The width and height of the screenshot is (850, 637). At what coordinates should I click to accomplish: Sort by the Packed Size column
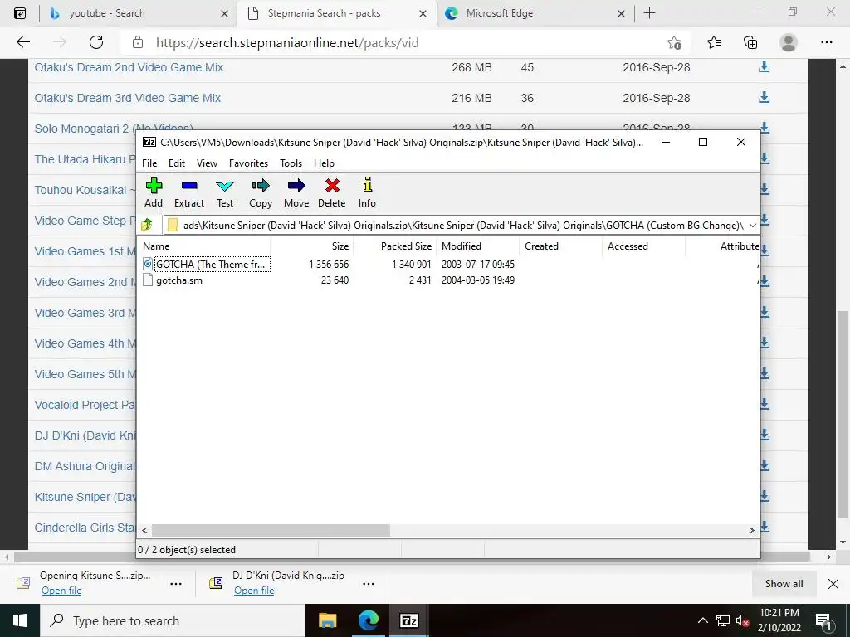coord(395,246)
